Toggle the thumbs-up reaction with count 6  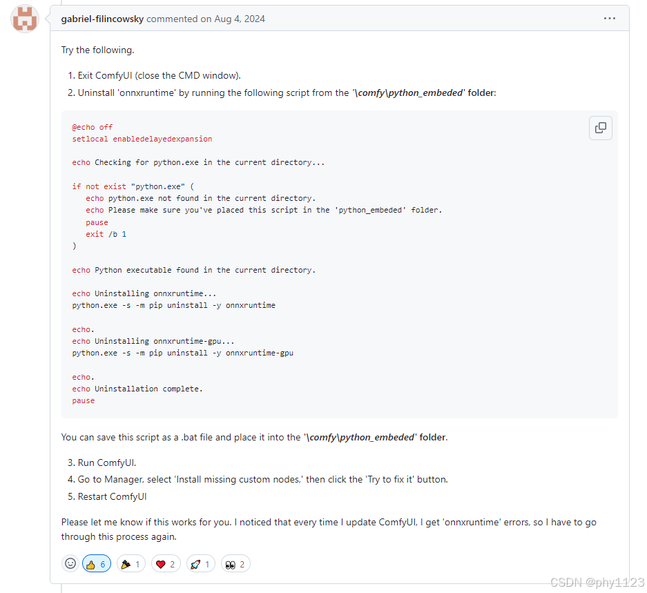97,563
